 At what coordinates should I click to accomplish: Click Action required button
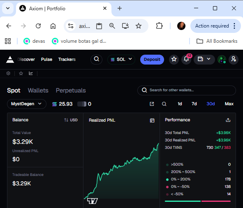click(215, 26)
